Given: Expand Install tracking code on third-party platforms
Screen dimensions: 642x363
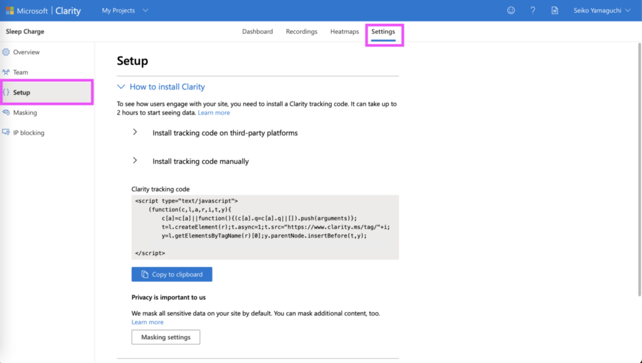Looking at the screenshot, I should tap(135, 132).
